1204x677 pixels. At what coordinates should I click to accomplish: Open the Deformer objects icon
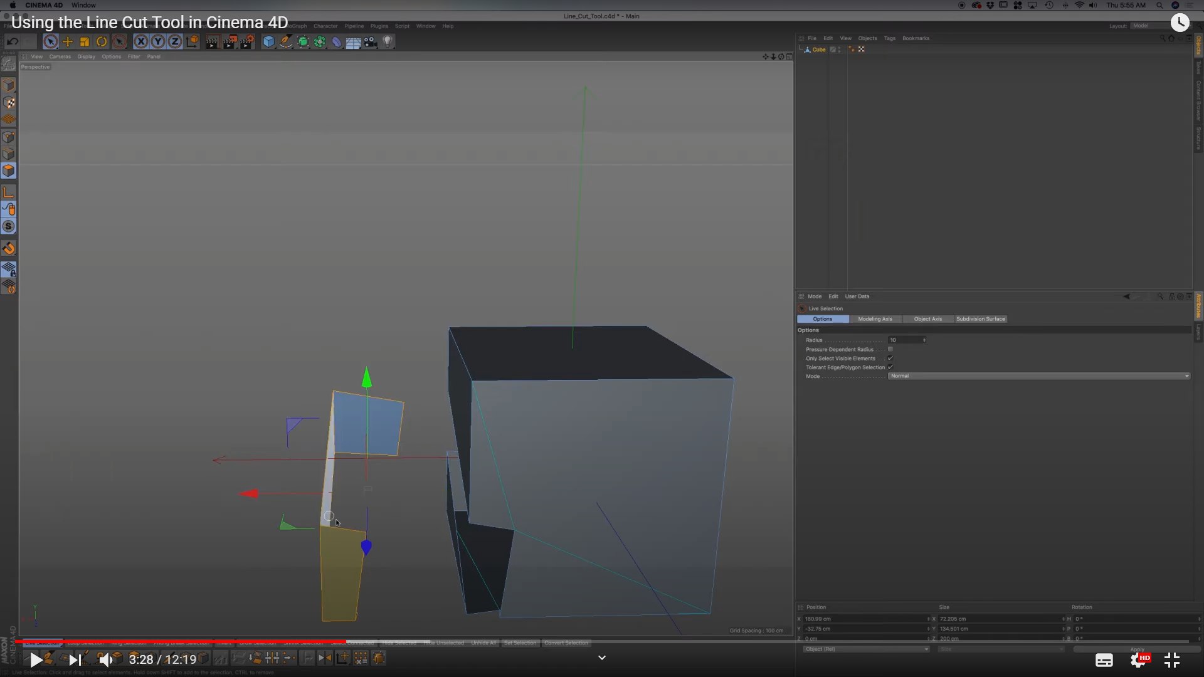[337, 41]
